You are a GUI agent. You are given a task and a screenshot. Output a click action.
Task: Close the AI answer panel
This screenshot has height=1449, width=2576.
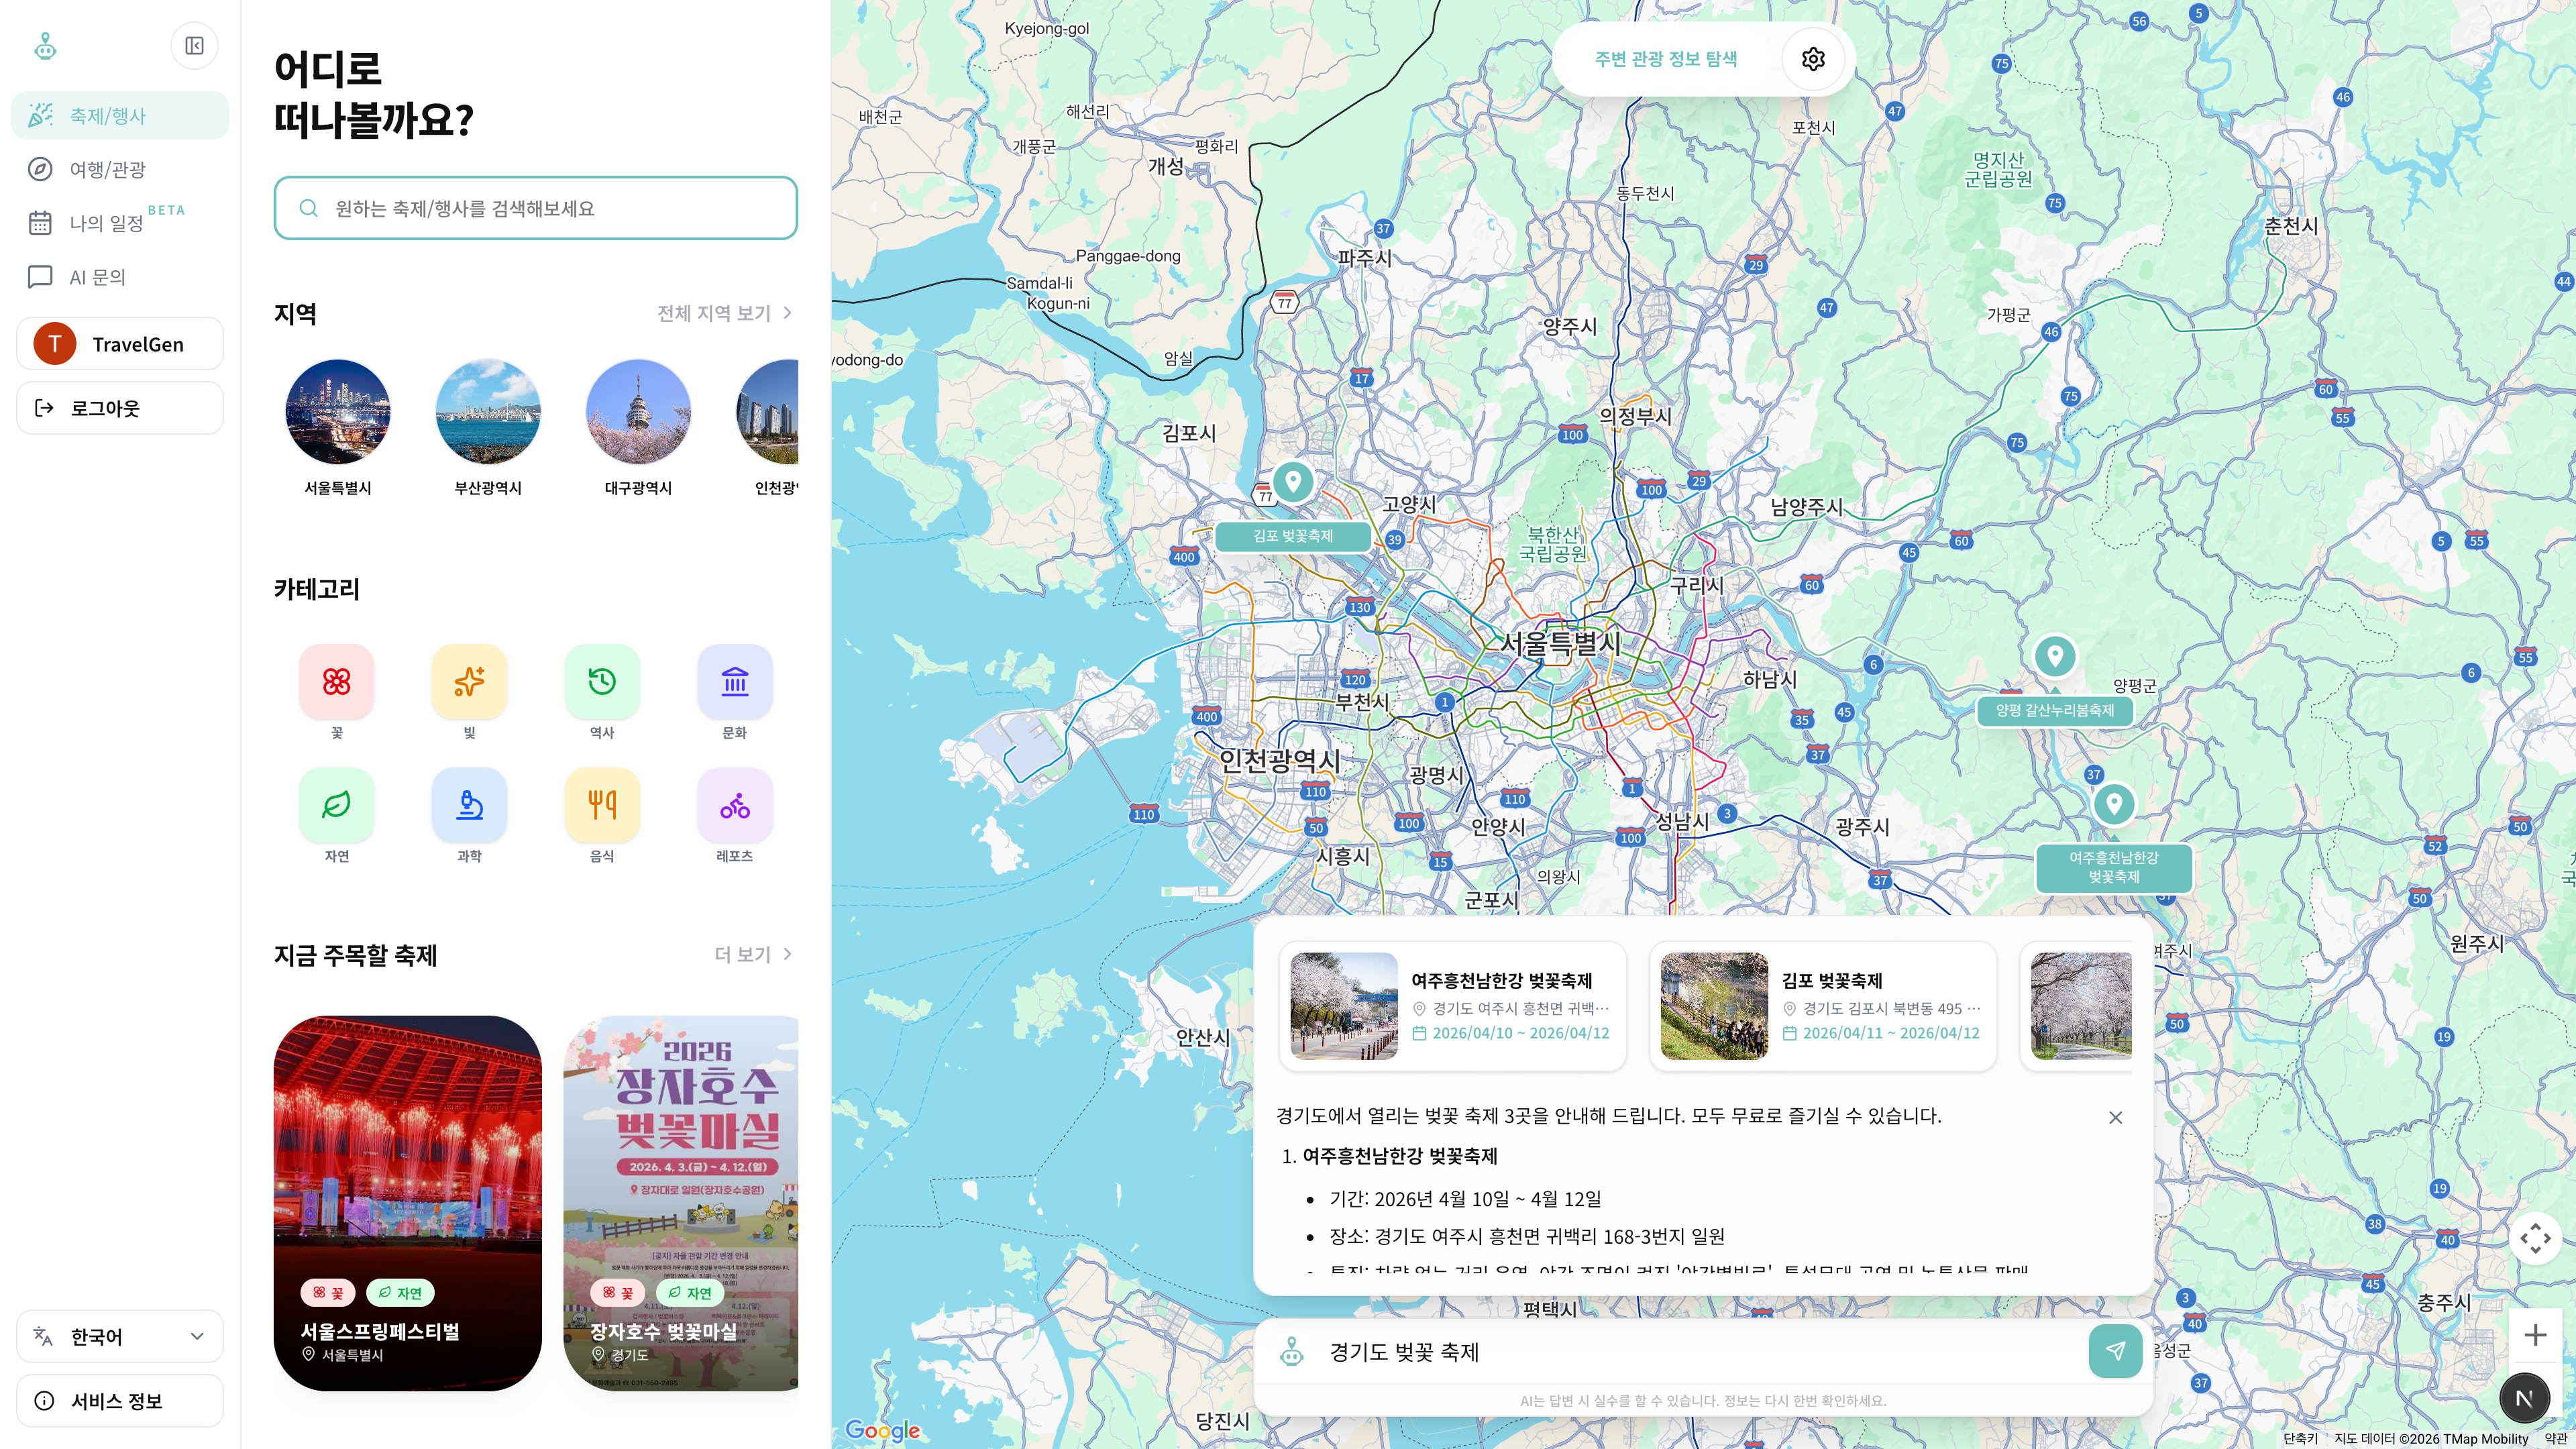point(2115,1117)
